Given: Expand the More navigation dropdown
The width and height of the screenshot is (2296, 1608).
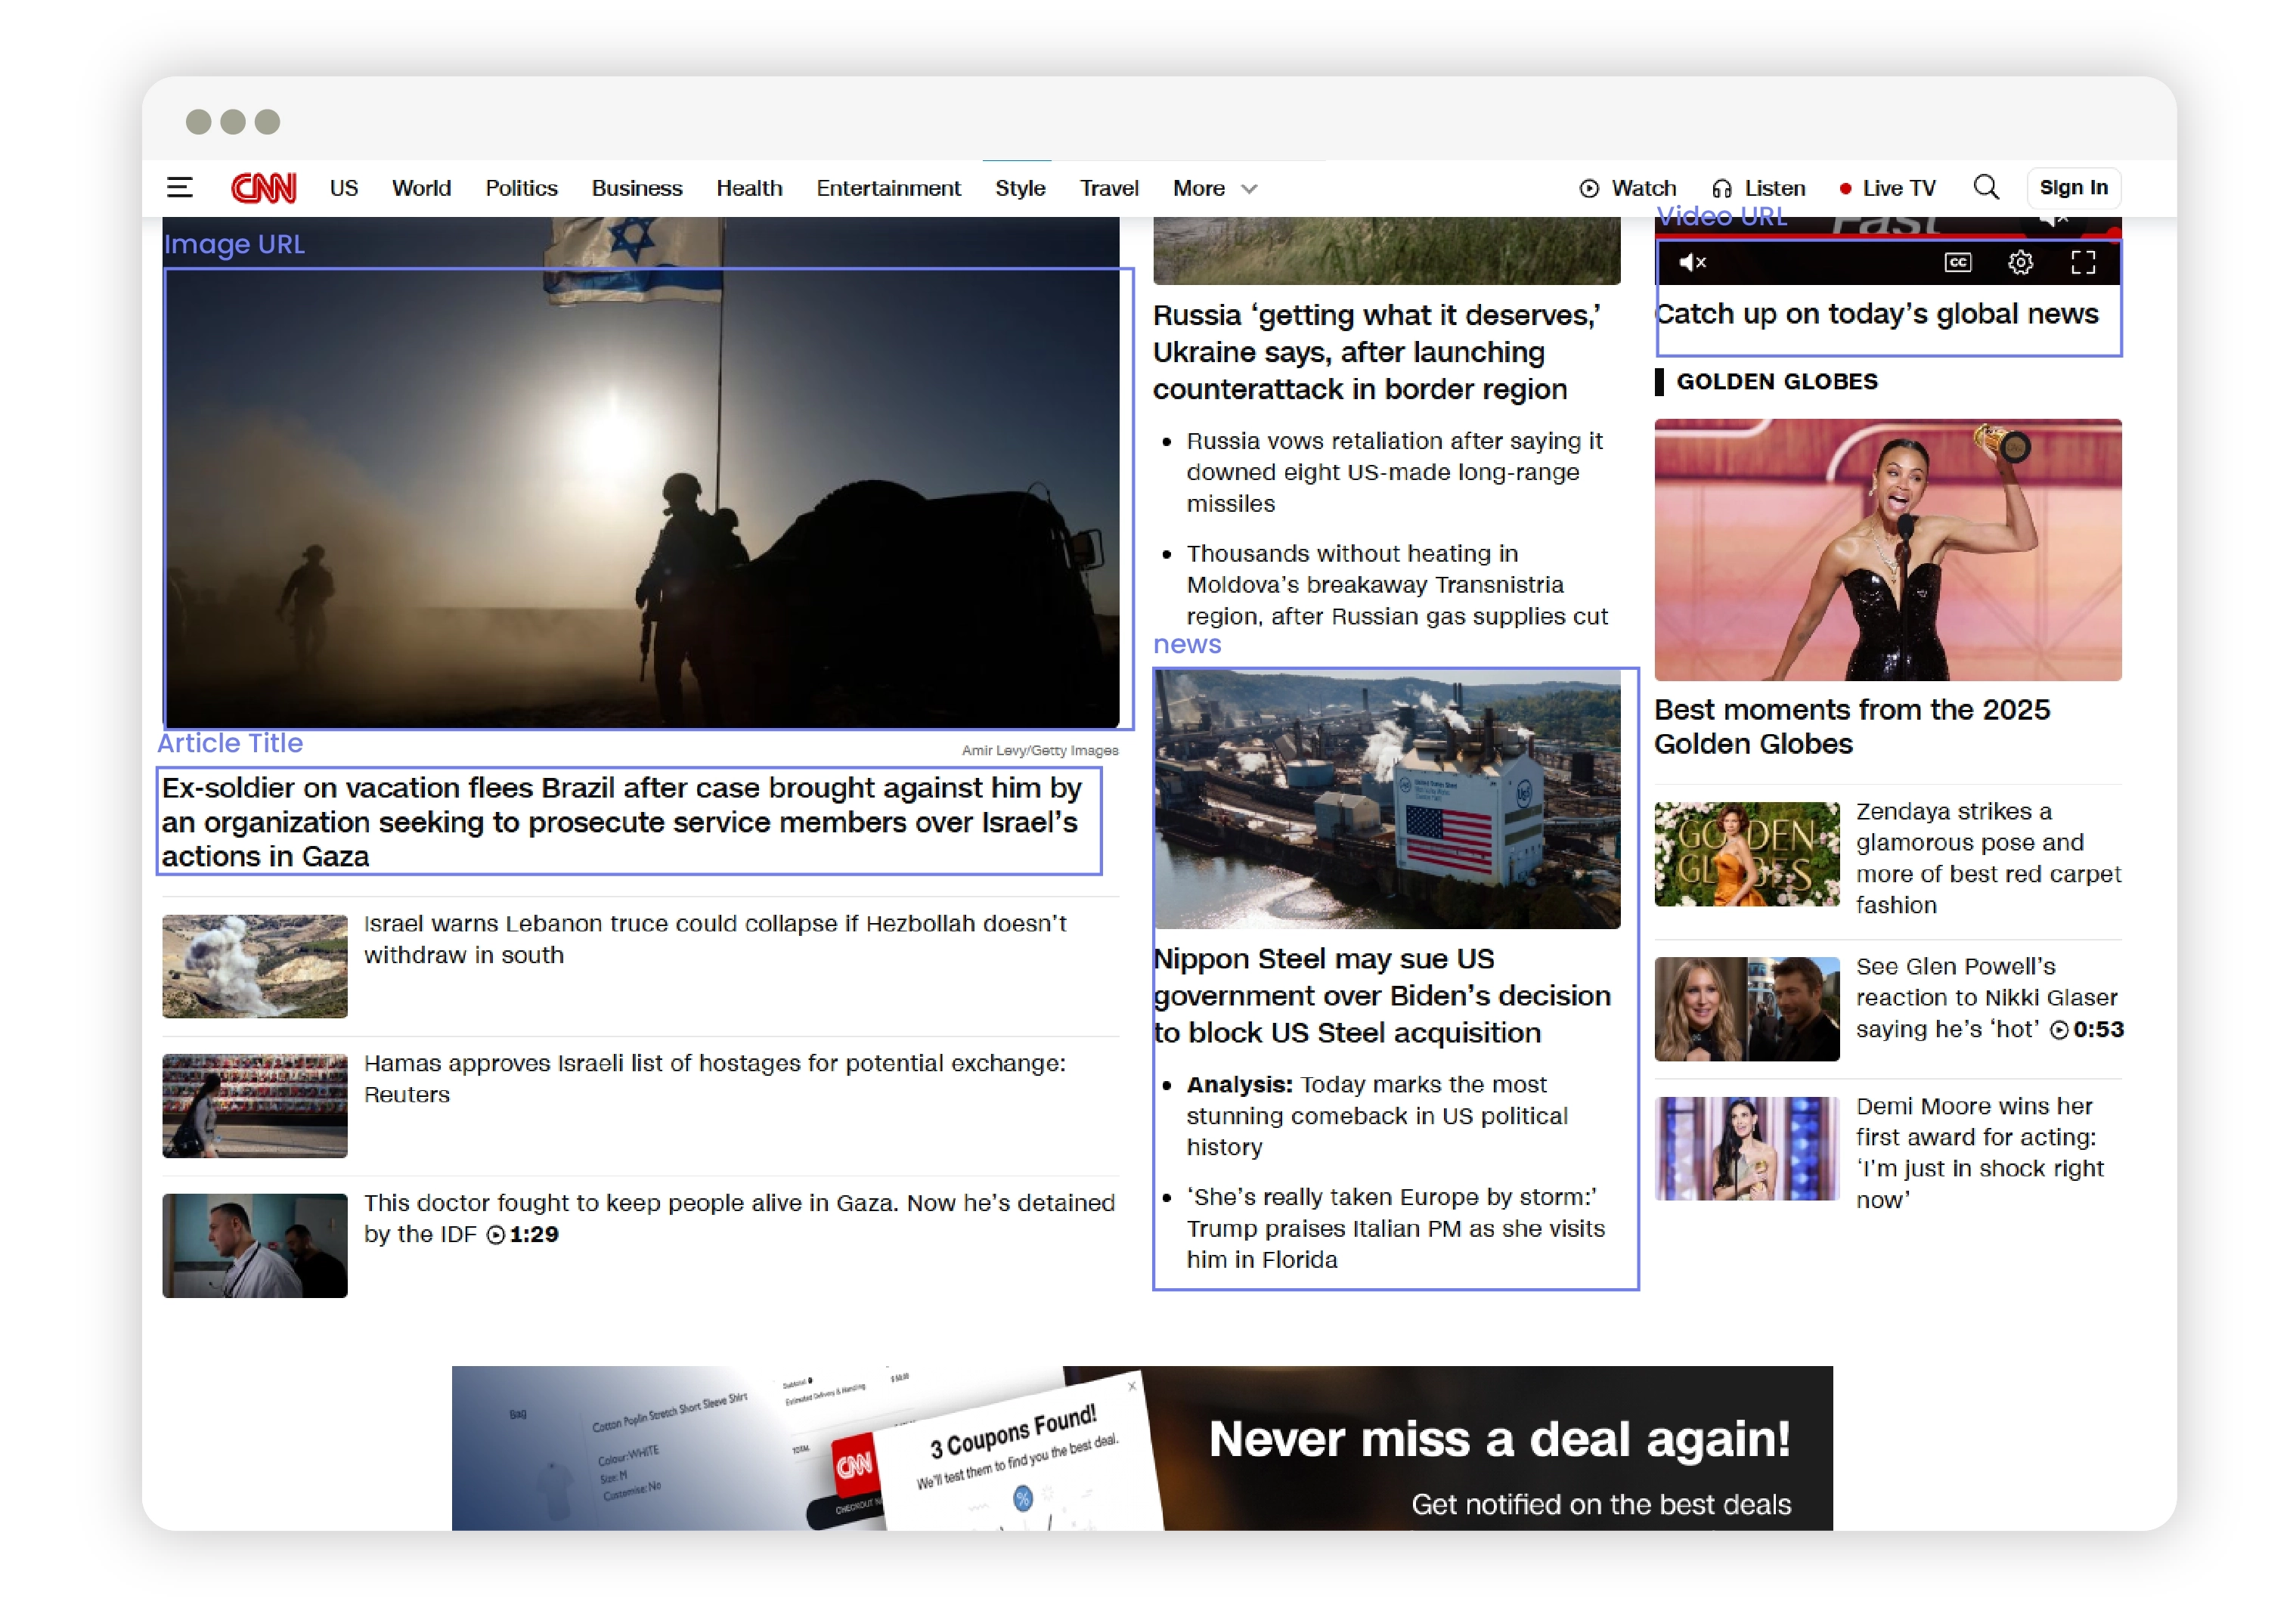Looking at the screenshot, I should pos(1214,188).
